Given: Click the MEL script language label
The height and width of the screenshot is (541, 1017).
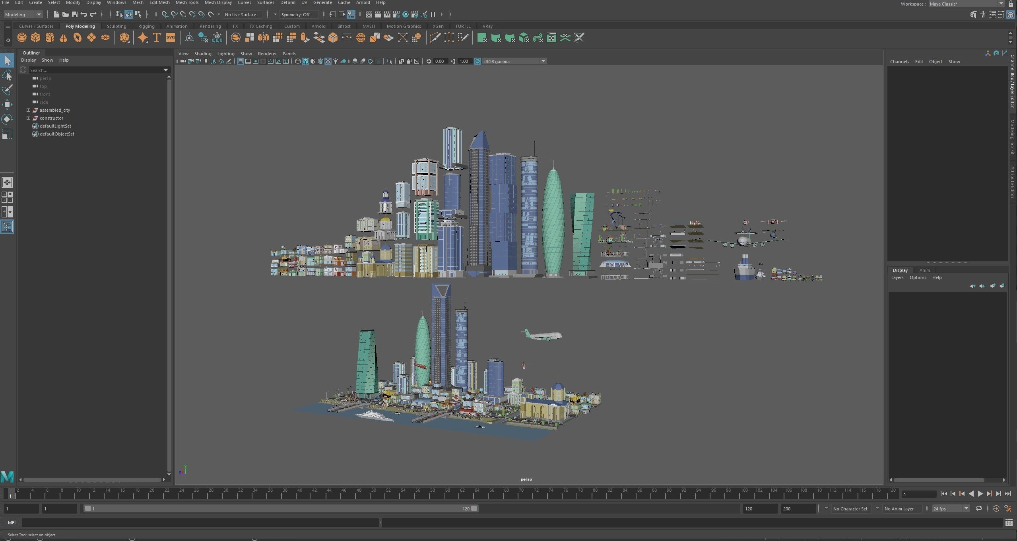Looking at the screenshot, I should click(x=12, y=523).
